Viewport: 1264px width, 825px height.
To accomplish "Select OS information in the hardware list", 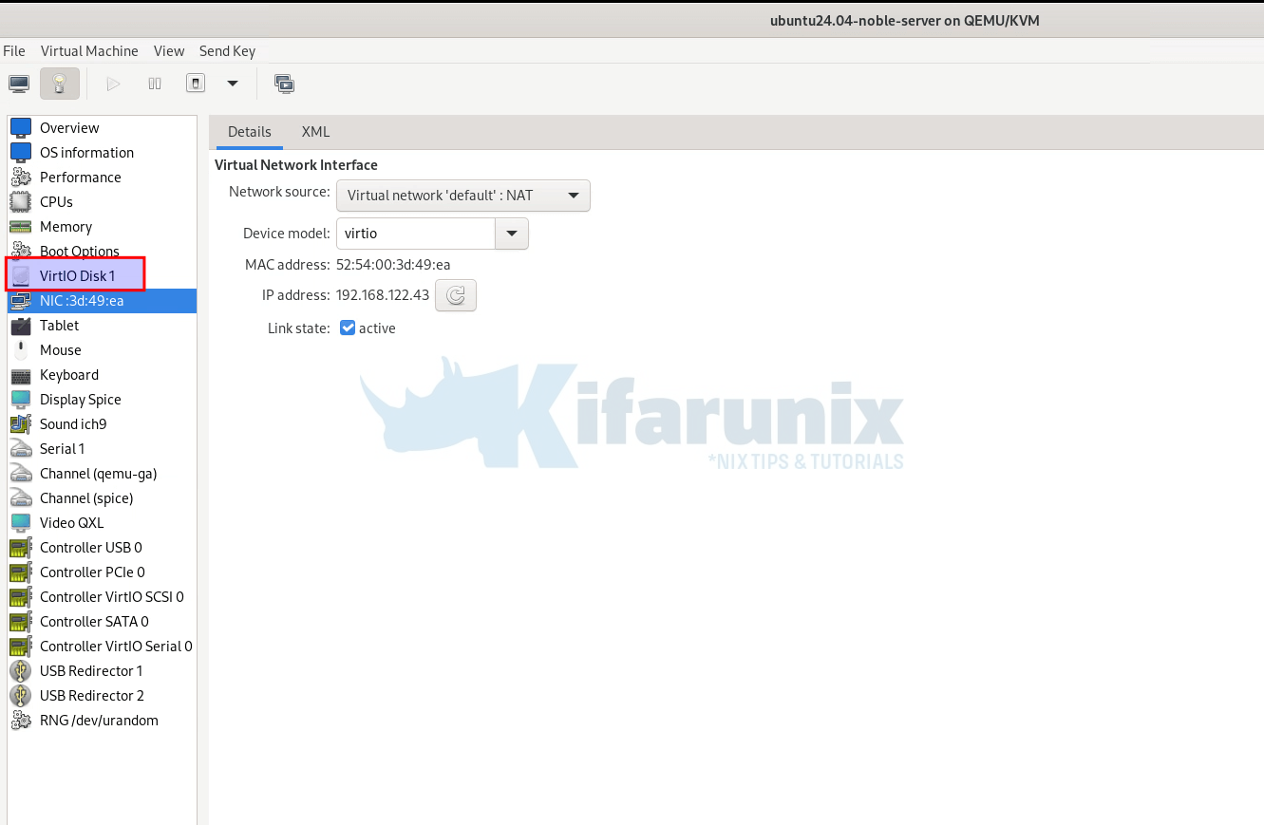I will [x=103, y=153].
